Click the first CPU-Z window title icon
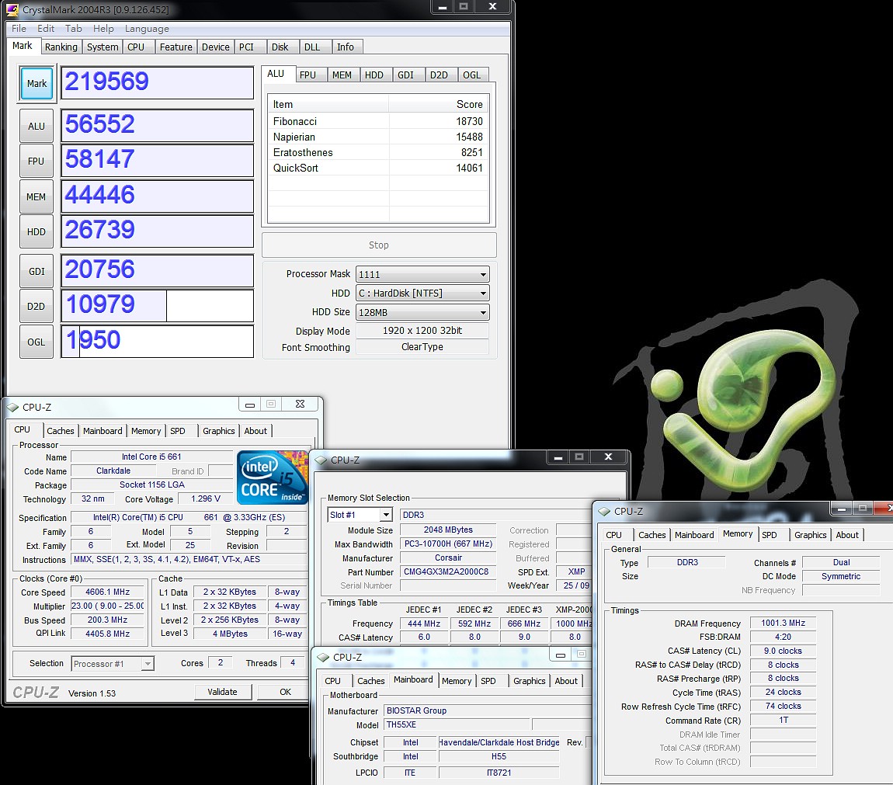Viewport: 893px width, 785px height. 12,408
